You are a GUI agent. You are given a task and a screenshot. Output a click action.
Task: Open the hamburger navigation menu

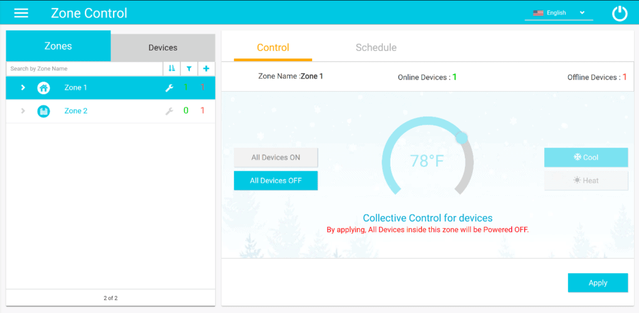pyautogui.click(x=21, y=13)
